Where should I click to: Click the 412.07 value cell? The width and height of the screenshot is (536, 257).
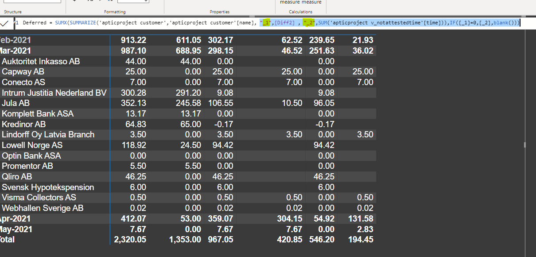[x=133, y=219]
